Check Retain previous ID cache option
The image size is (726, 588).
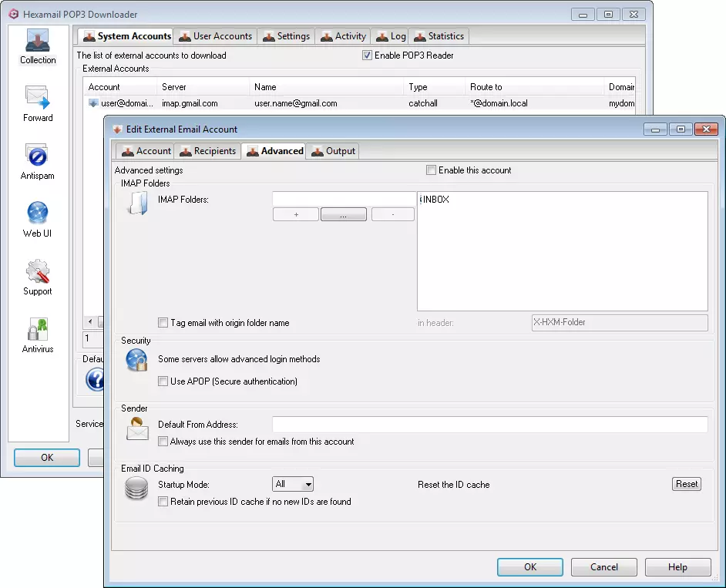163,502
